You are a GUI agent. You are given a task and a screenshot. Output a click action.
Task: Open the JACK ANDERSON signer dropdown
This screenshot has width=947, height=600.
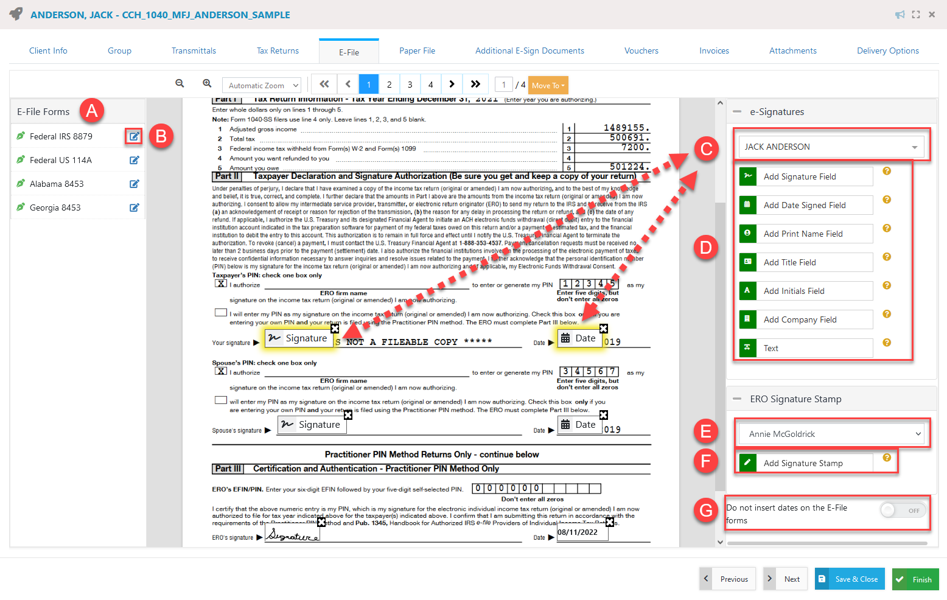tap(831, 146)
